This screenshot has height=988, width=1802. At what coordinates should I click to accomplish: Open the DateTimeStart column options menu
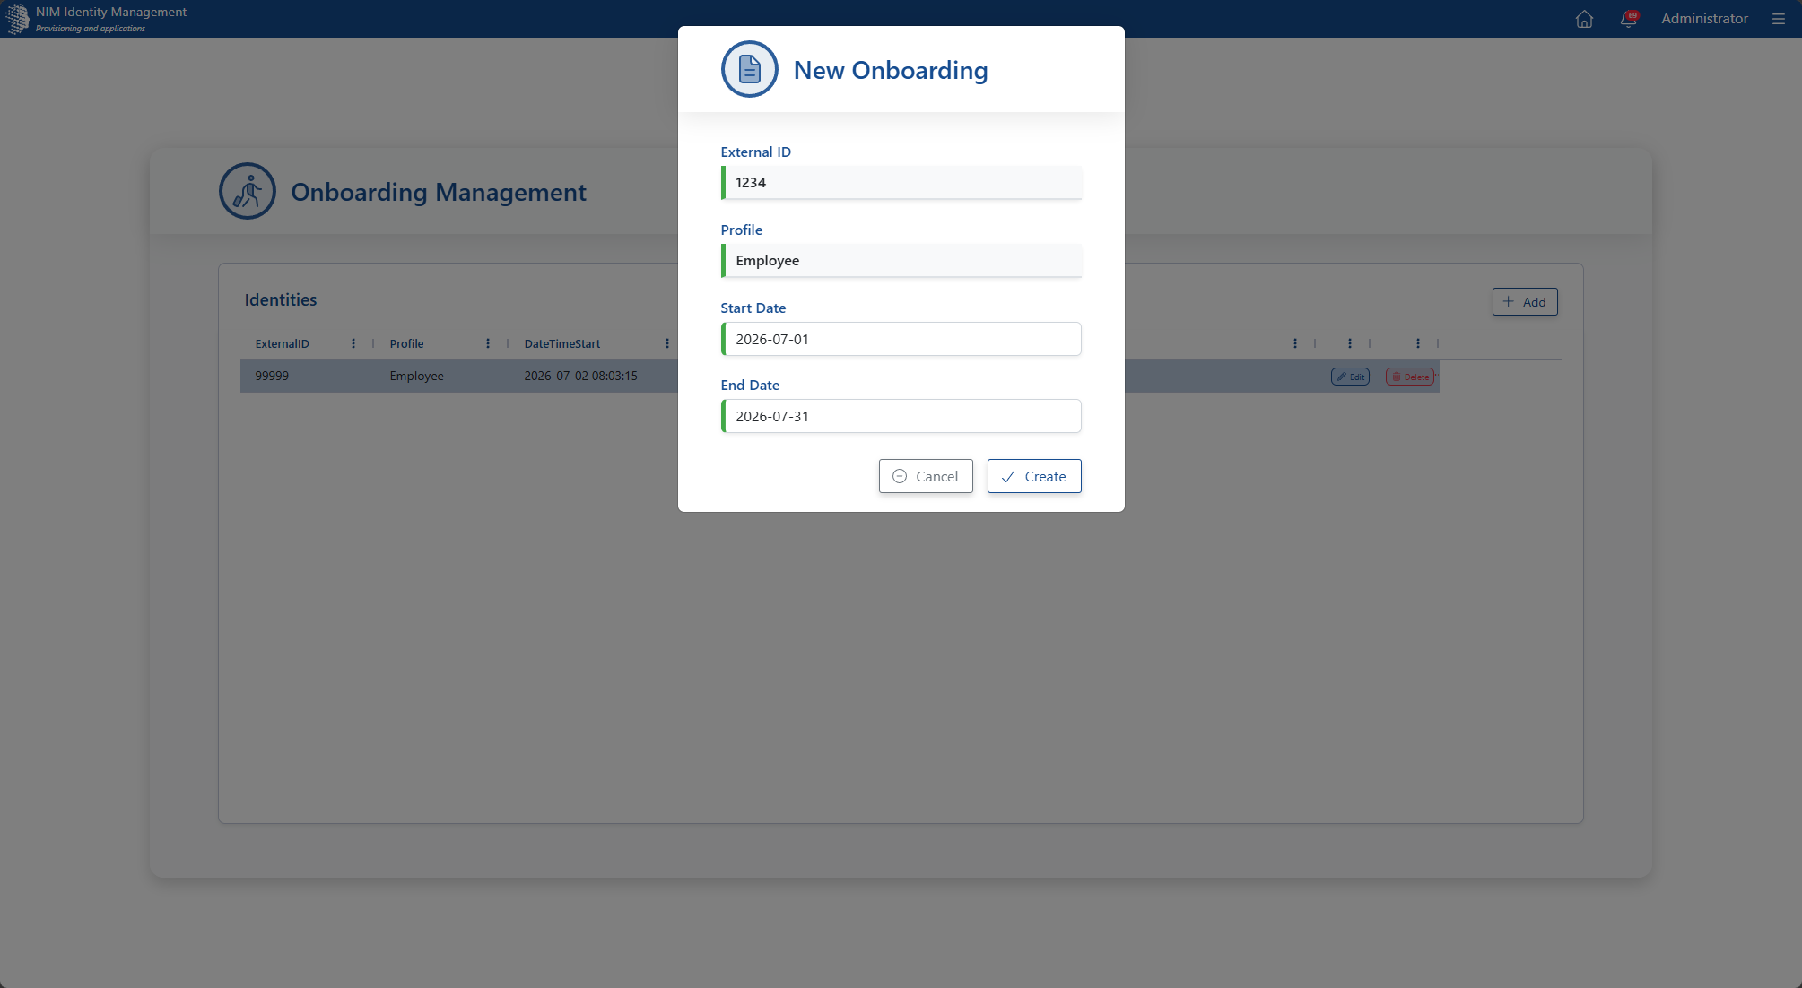click(x=667, y=343)
